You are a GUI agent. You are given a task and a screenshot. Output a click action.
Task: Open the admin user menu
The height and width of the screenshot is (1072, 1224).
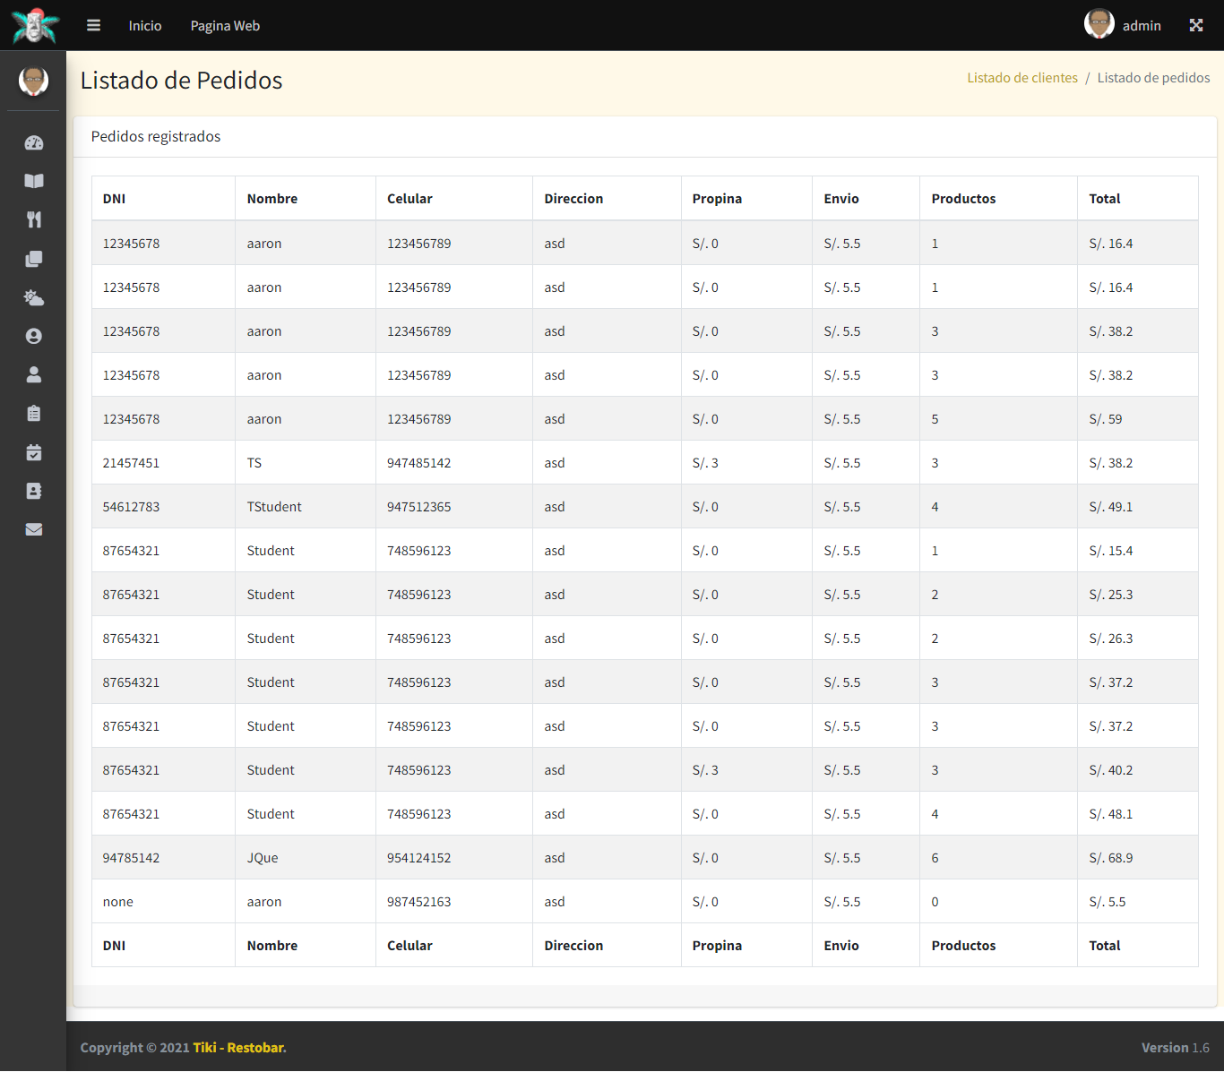(1142, 26)
